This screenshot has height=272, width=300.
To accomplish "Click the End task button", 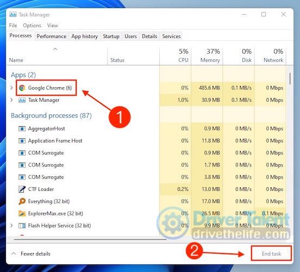I will (271, 254).
